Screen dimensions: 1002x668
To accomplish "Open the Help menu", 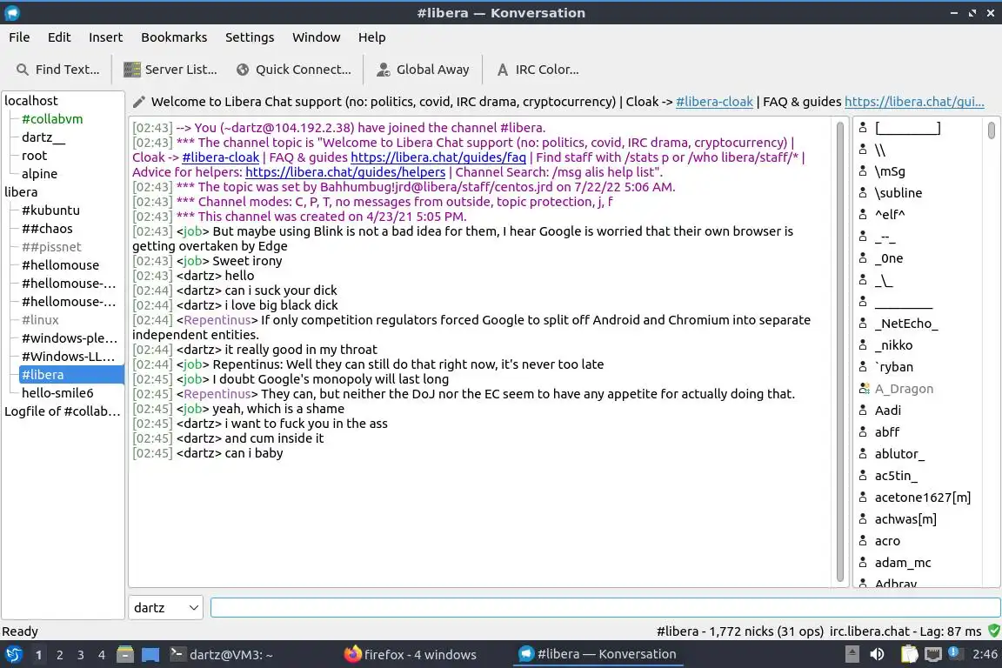I will click(x=371, y=37).
